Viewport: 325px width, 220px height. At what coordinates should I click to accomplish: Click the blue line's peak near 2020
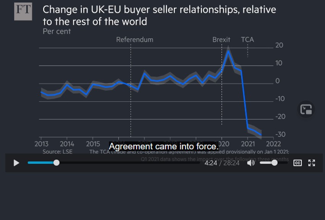coord(229,51)
